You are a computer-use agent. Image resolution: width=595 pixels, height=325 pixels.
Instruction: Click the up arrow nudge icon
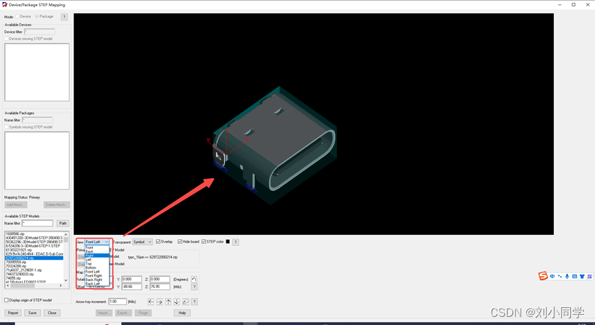(168, 302)
